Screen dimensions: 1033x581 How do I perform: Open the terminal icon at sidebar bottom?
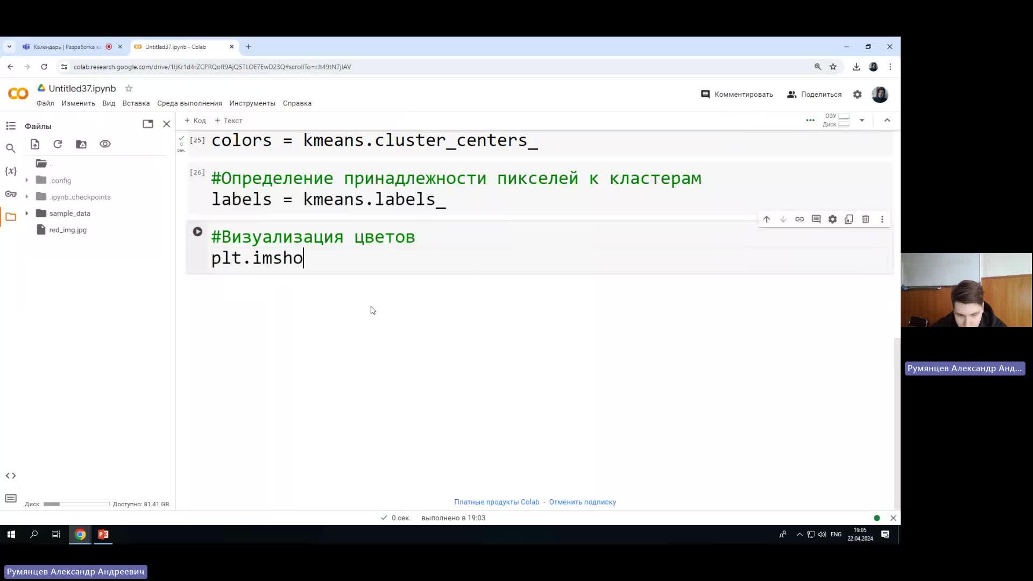tap(11, 498)
